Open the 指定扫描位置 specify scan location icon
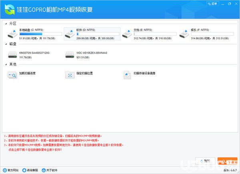This screenshot has height=174, width=240. 70,75
